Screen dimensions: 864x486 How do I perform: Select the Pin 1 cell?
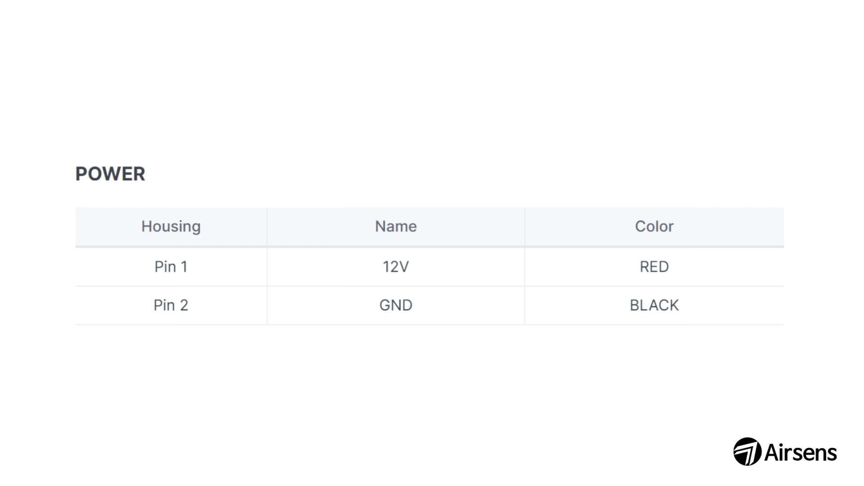171,267
